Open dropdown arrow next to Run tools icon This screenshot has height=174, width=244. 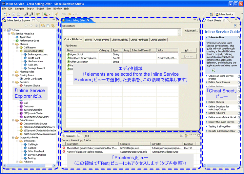(x=50, y=14)
